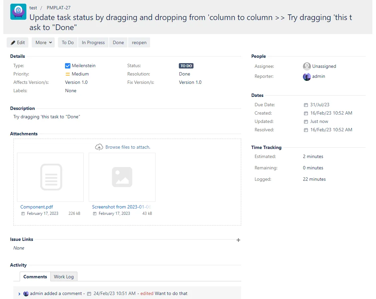
Task: Click the project avatar icon
Action: point(18,12)
